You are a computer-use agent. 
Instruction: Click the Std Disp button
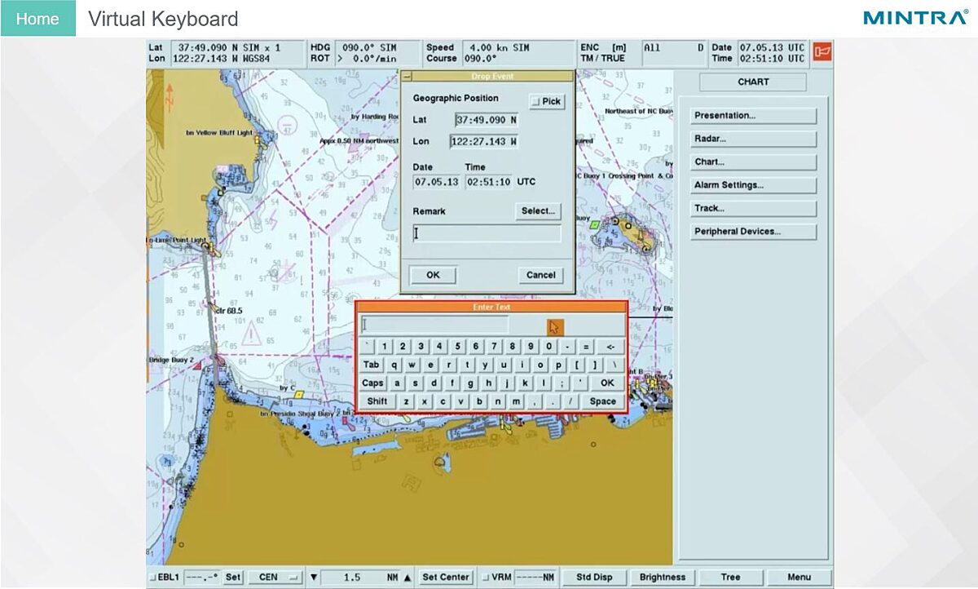pos(594,577)
